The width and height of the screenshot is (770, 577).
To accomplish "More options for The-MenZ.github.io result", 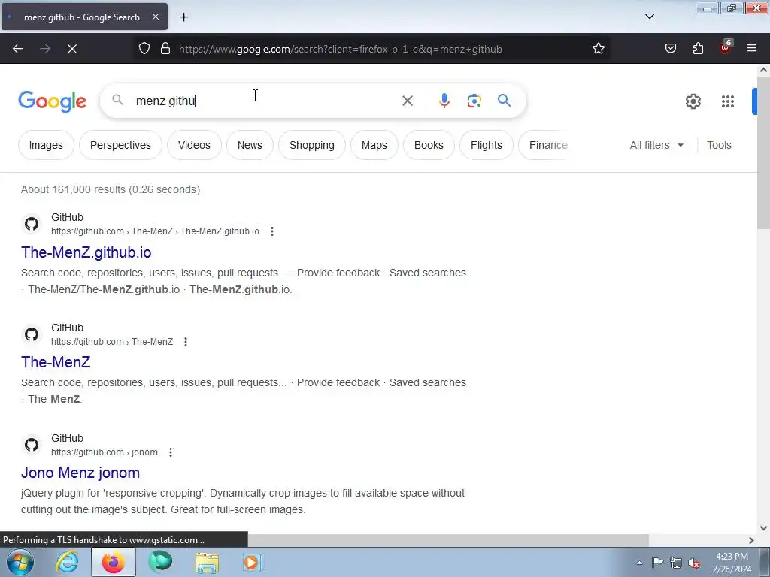I will (272, 231).
